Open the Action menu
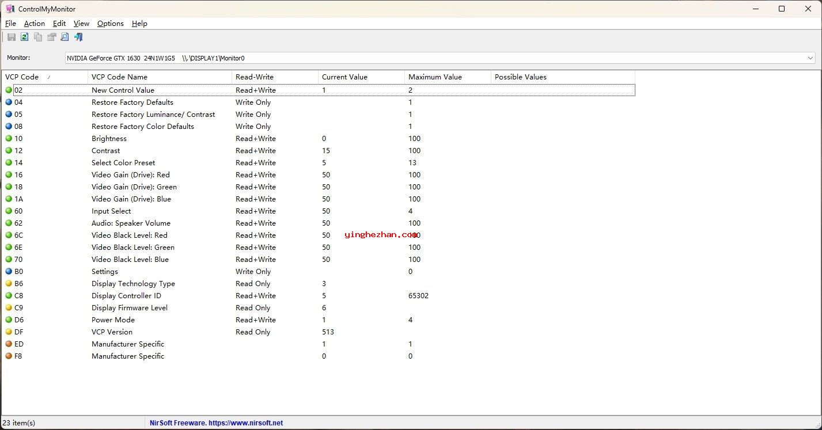 (35, 24)
